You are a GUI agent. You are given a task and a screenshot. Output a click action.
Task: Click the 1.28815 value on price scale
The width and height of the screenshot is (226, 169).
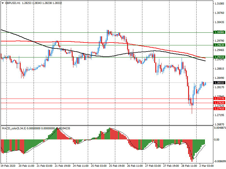pos(220,69)
